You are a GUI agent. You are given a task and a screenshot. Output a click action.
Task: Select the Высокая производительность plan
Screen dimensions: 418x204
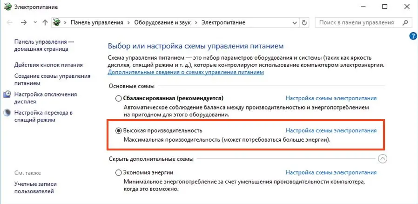click(118, 131)
